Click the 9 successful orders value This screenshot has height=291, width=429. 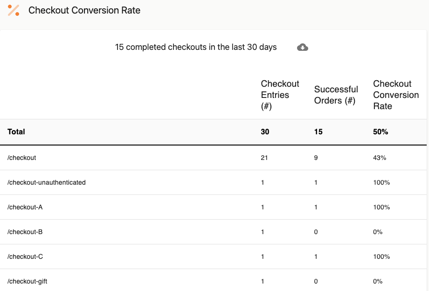[316, 158]
